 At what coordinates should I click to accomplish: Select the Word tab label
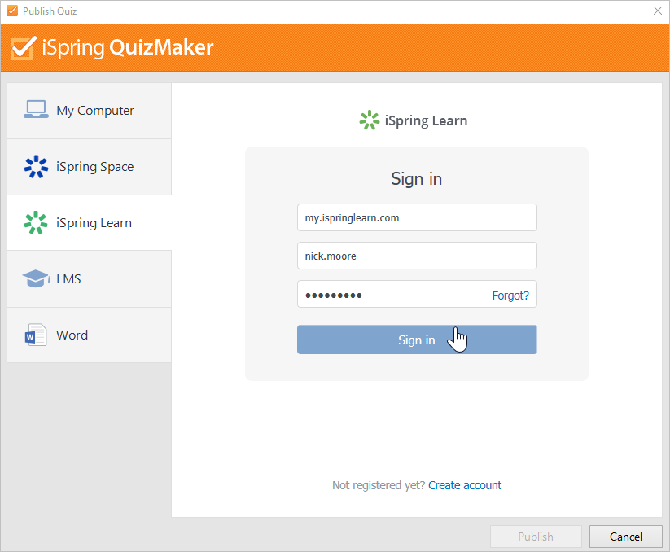coord(72,335)
